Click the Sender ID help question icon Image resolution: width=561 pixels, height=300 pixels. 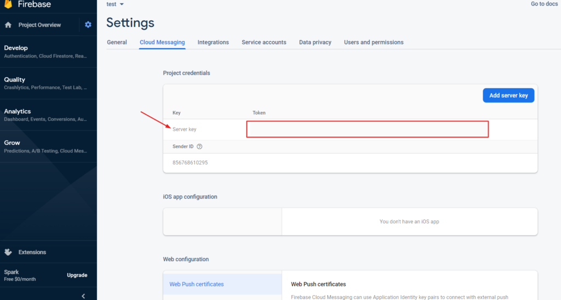point(199,146)
